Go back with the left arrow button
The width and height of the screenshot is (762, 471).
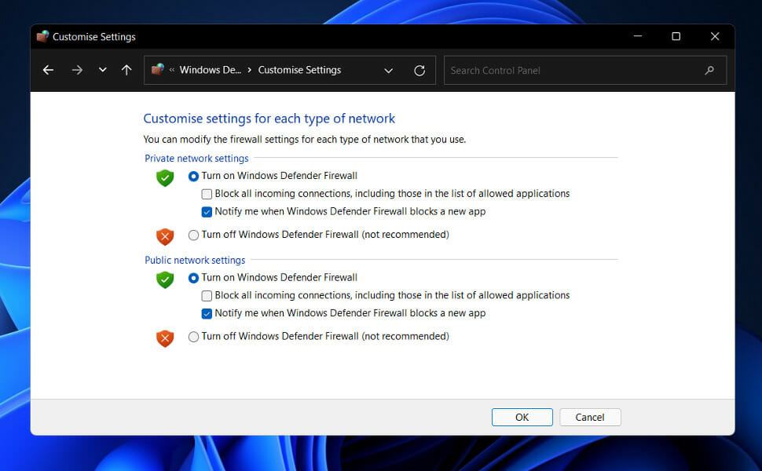pyautogui.click(x=48, y=70)
